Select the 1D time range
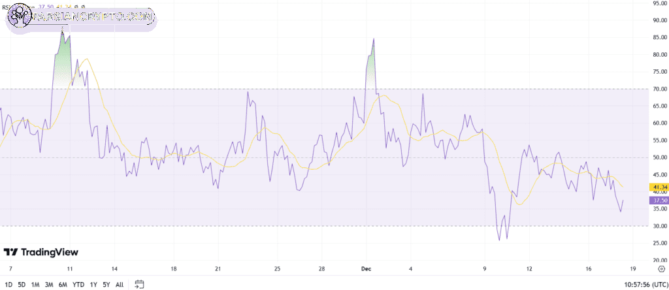This screenshot has width=669, height=290. click(x=8, y=285)
